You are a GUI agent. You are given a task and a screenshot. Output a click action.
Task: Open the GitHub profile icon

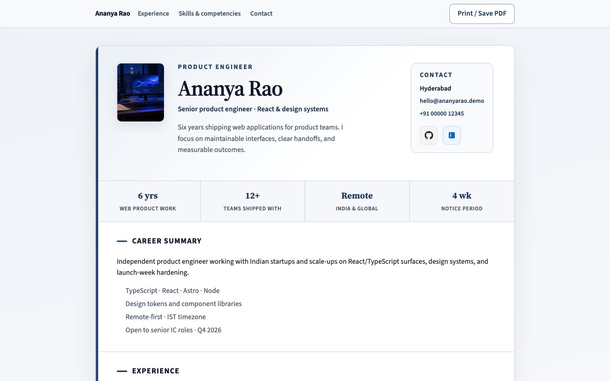coord(429,135)
